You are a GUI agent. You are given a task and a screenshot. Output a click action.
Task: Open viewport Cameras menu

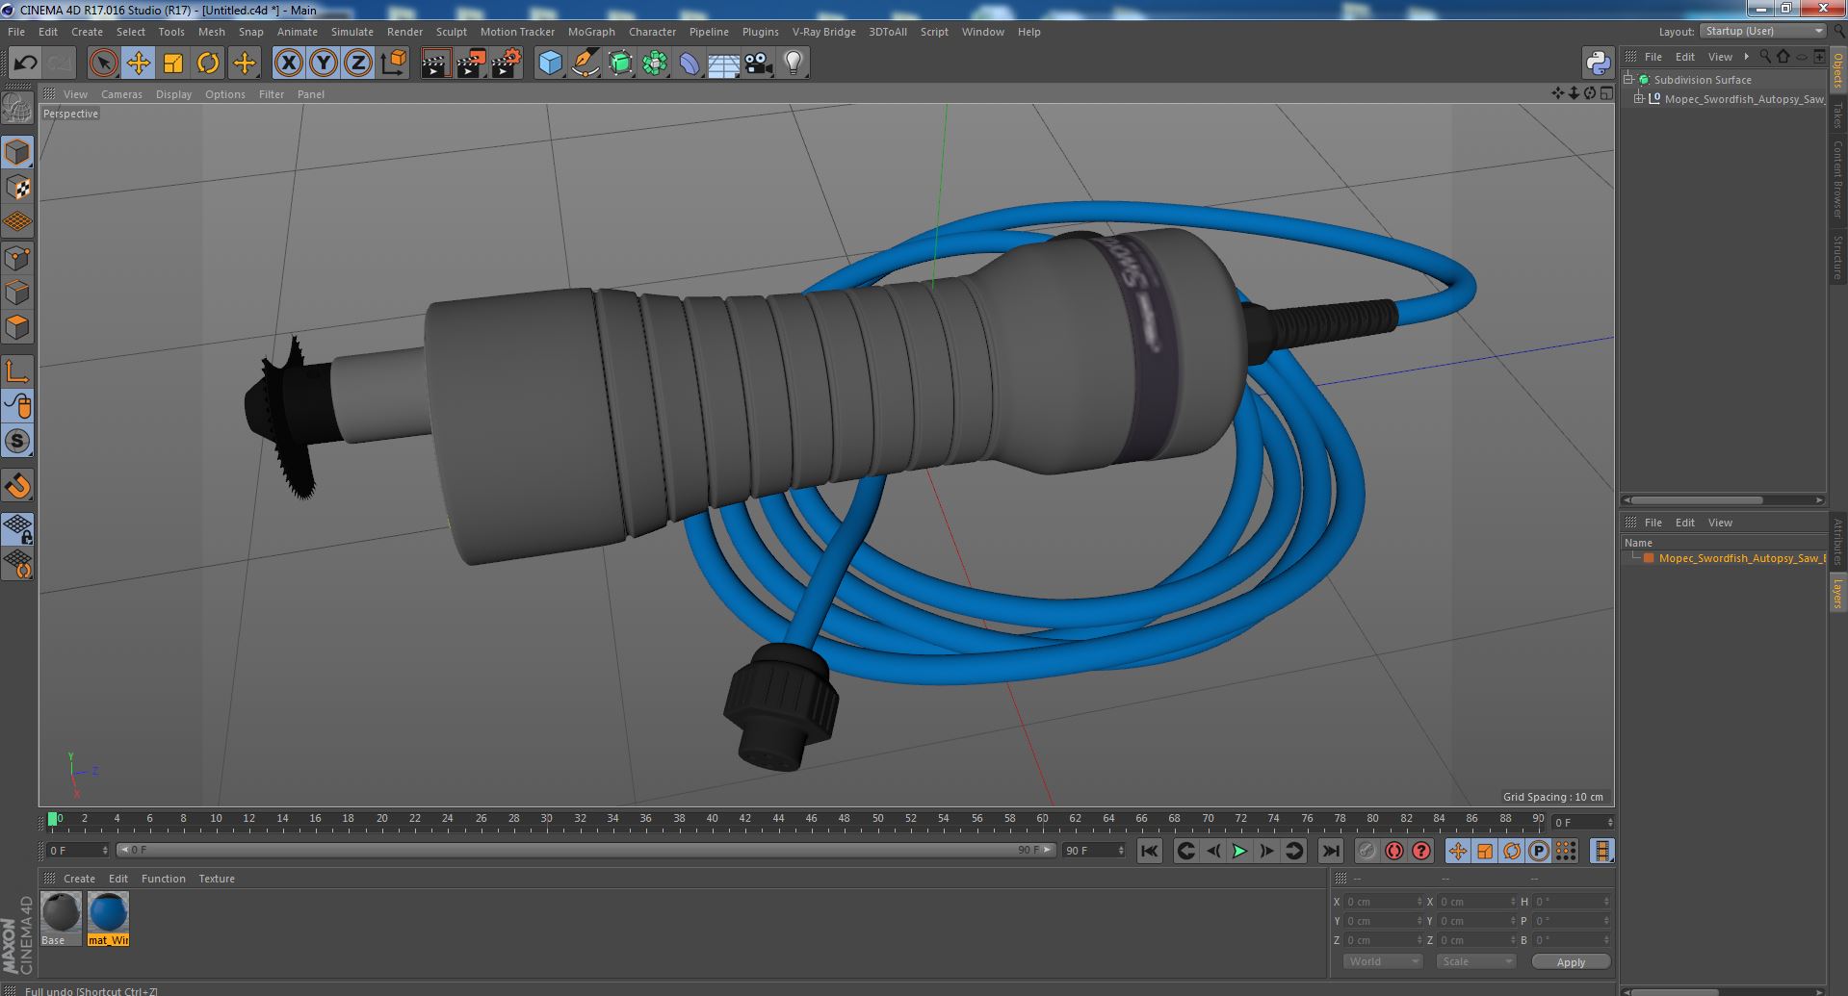pos(121,94)
